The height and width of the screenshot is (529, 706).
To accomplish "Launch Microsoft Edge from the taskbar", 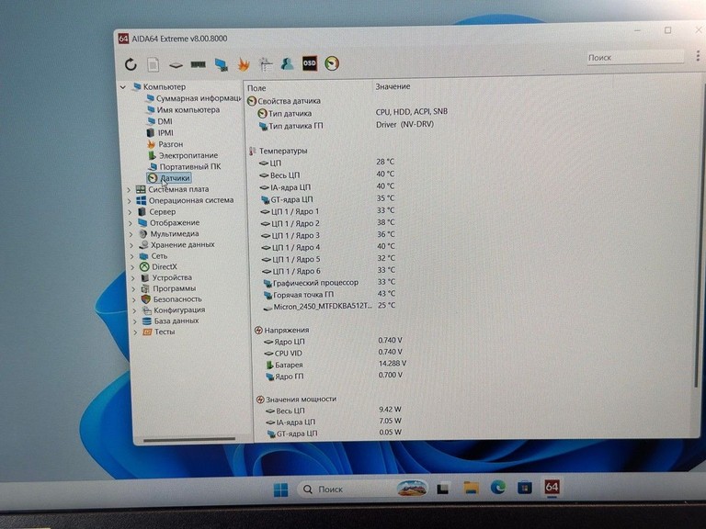I will [x=498, y=487].
